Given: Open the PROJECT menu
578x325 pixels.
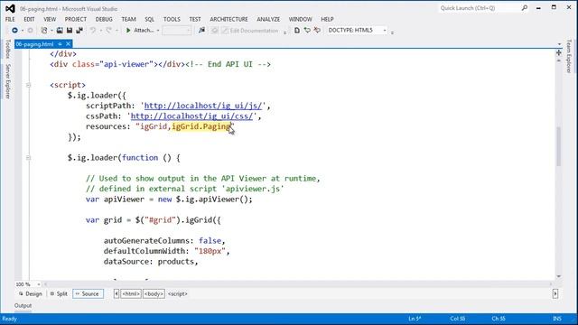Looking at the screenshot, I should point(76,19).
